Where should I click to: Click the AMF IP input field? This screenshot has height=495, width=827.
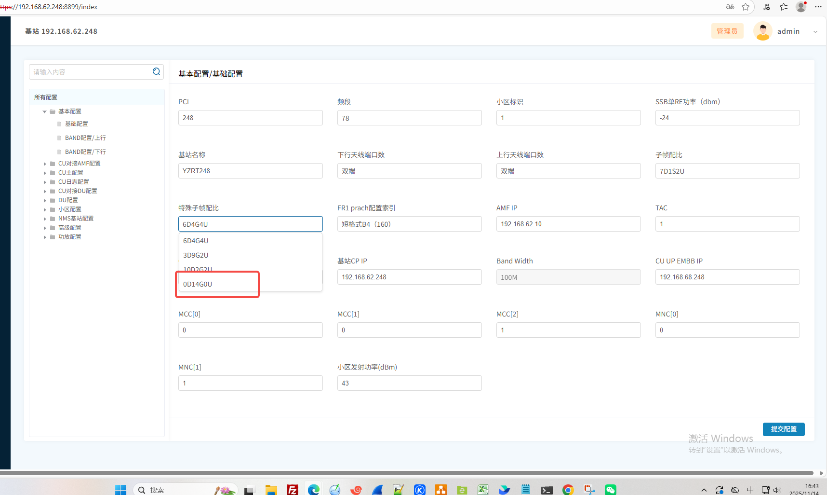click(x=568, y=224)
